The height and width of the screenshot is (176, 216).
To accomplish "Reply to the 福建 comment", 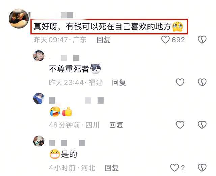I will (x=119, y=82).
